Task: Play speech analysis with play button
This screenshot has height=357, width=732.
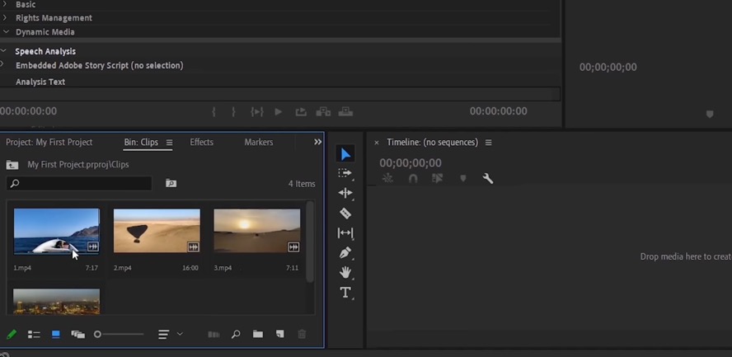Action: pyautogui.click(x=279, y=112)
